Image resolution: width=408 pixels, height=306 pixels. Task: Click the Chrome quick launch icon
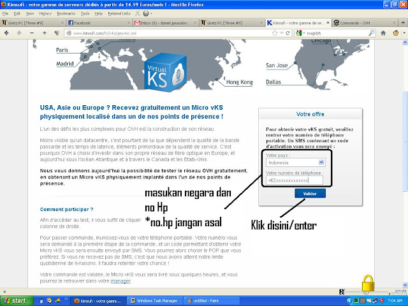49,300
